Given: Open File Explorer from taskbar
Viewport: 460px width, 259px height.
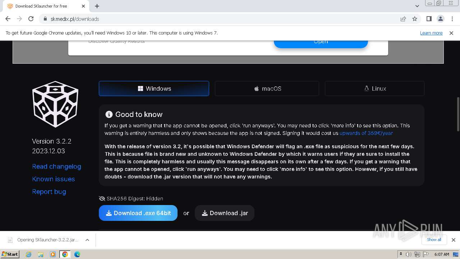Looking at the screenshot, I should (41, 254).
